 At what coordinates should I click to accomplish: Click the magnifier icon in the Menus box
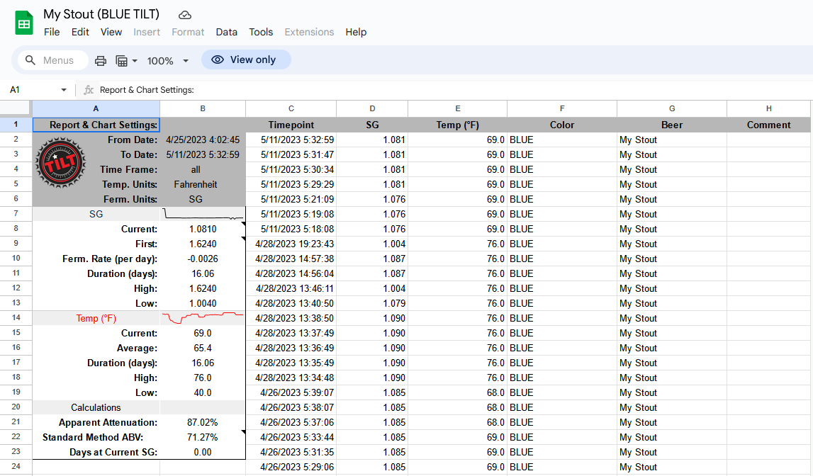coord(31,59)
